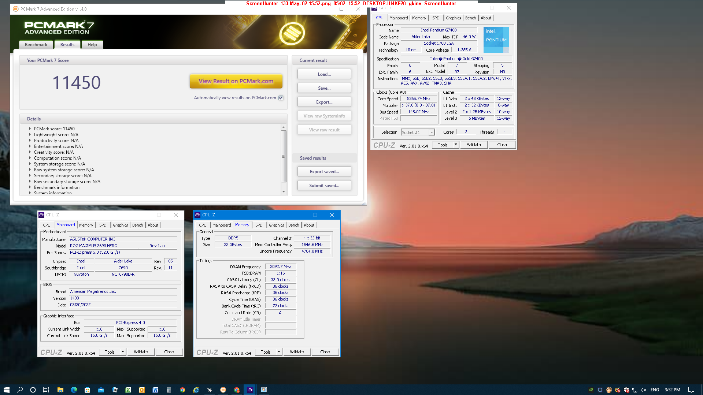
Task: Click the Export... button
Action: [324, 102]
